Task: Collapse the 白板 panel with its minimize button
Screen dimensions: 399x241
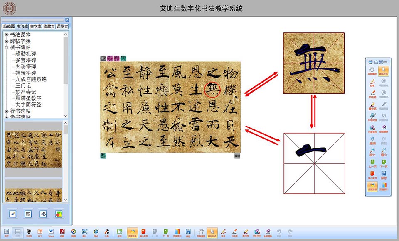Action: pyautogui.click(x=385, y=62)
